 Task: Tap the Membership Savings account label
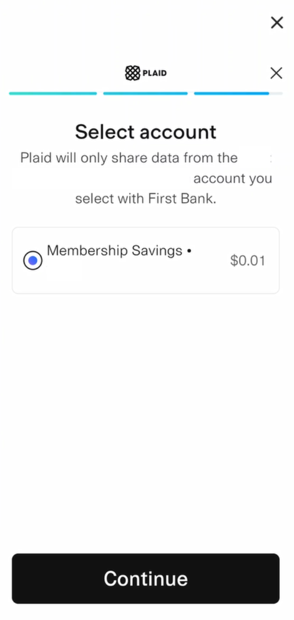[x=115, y=250]
